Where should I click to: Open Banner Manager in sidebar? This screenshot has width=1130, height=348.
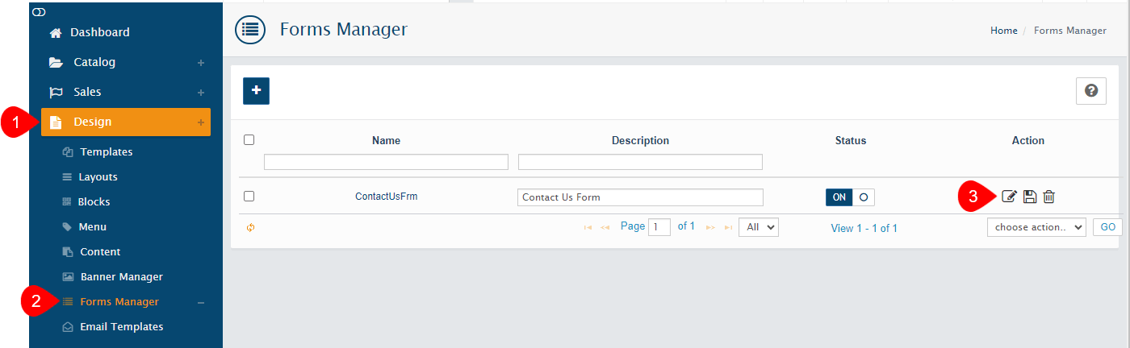click(121, 276)
